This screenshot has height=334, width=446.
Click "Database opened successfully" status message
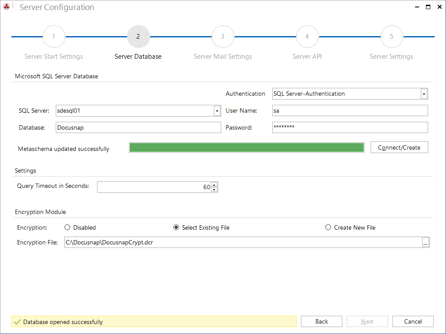63,322
